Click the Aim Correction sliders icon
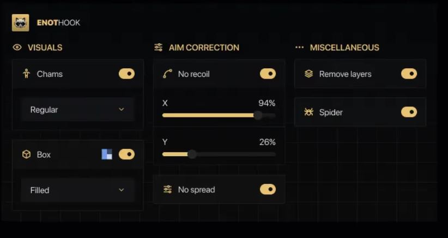Viewport: 448px width, 238px height. [x=159, y=47]
